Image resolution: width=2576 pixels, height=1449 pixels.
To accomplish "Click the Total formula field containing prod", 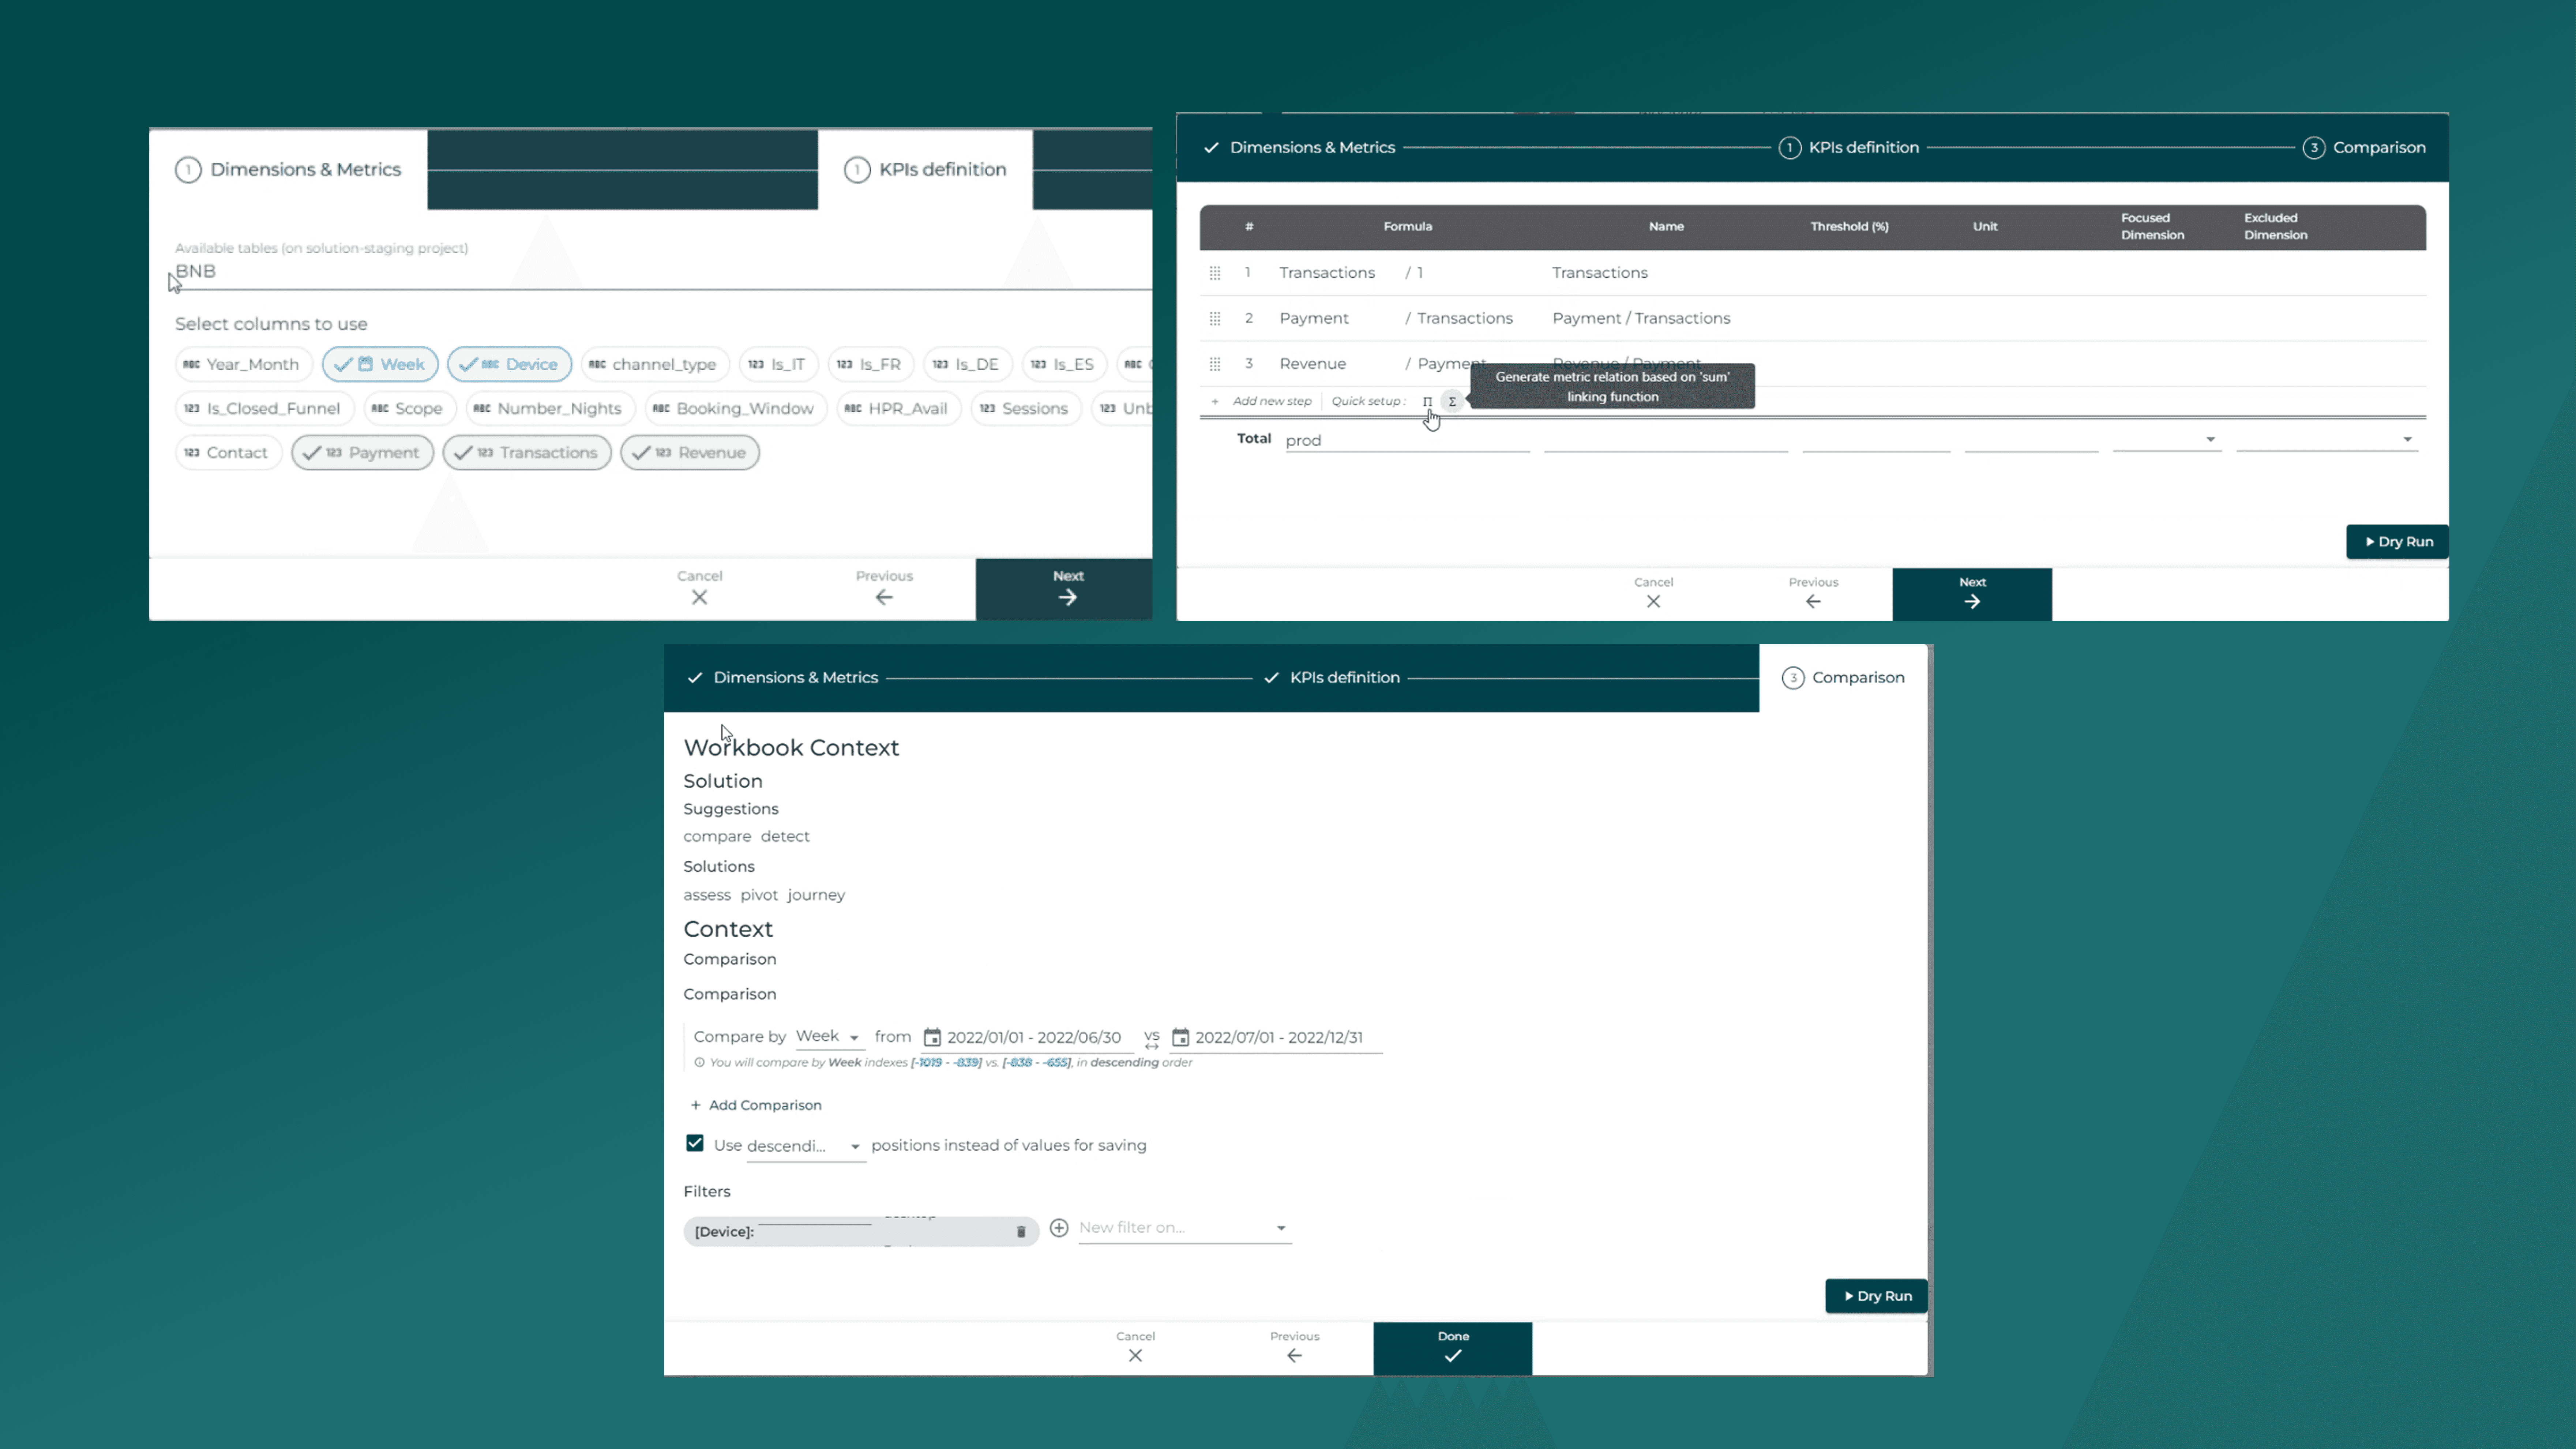I will click(1407, 440).
